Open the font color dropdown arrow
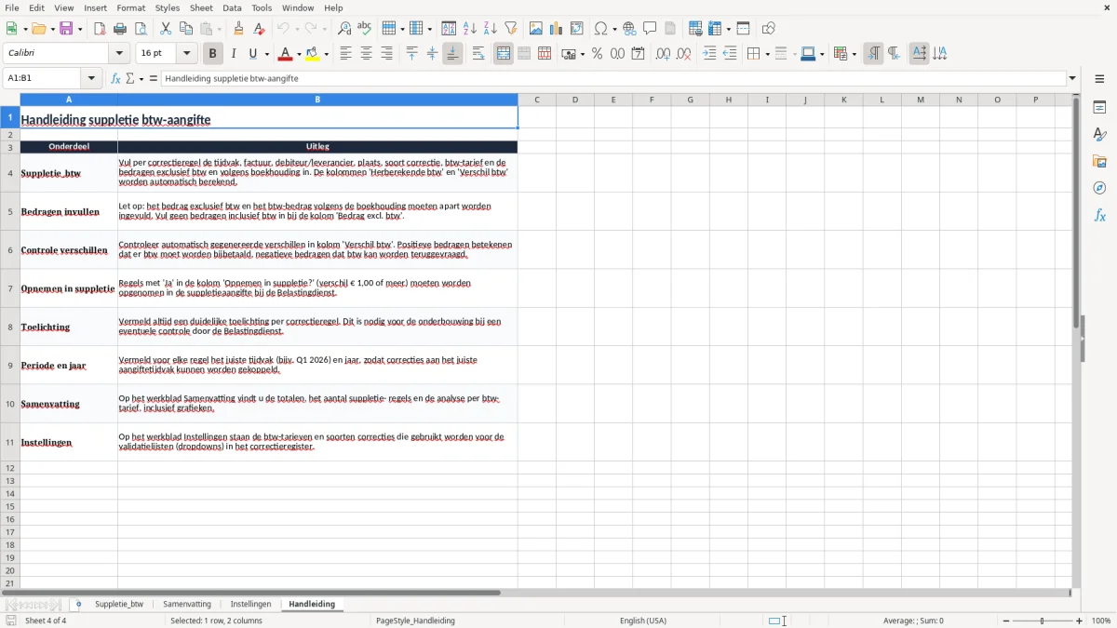 point(298,54)
